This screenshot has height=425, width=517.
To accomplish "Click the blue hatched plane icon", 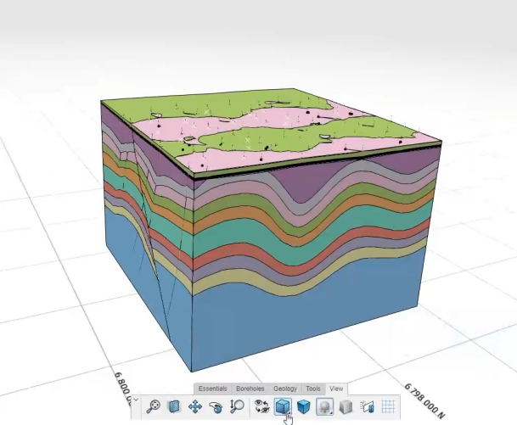I will pos(174,407).
